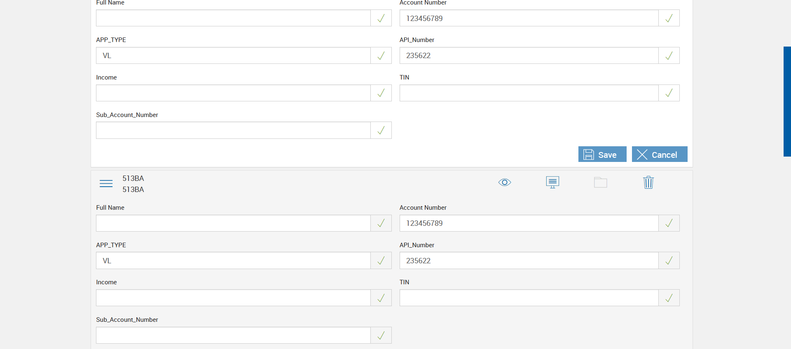This screenshot has height=349, width=791.
Task: Confirm Full Name checkmark in 513BA section
Action: [x=381, y=223]
